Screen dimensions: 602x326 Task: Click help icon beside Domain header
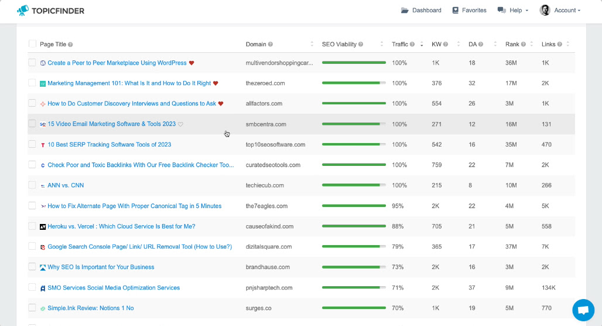271,44
